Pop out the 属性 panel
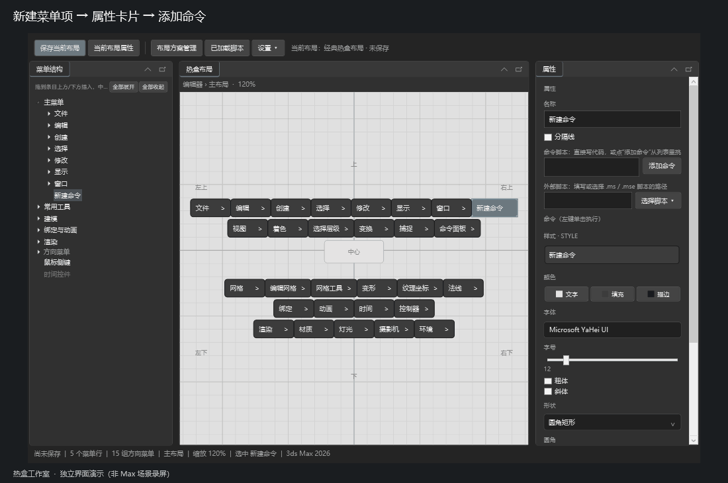This screenshot has height=483, width=728. 688,69
